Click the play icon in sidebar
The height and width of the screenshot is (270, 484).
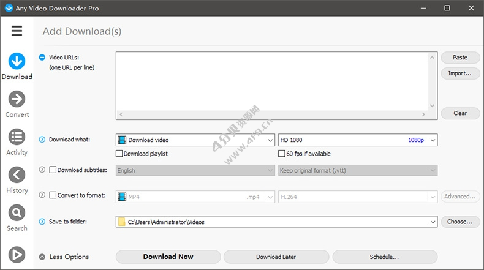[x=17, y=253]
